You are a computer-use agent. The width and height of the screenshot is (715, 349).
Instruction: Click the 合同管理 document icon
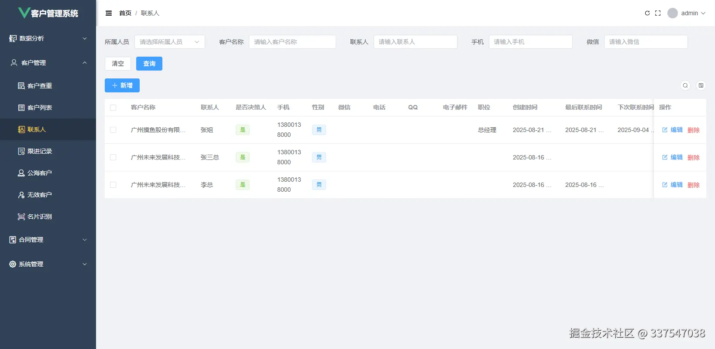coord(13,240)
